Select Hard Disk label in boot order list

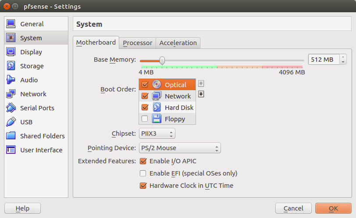point(179,107)
